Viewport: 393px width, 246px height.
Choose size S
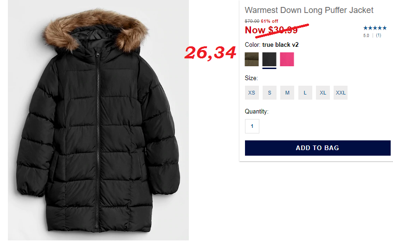tap(270, 93)
